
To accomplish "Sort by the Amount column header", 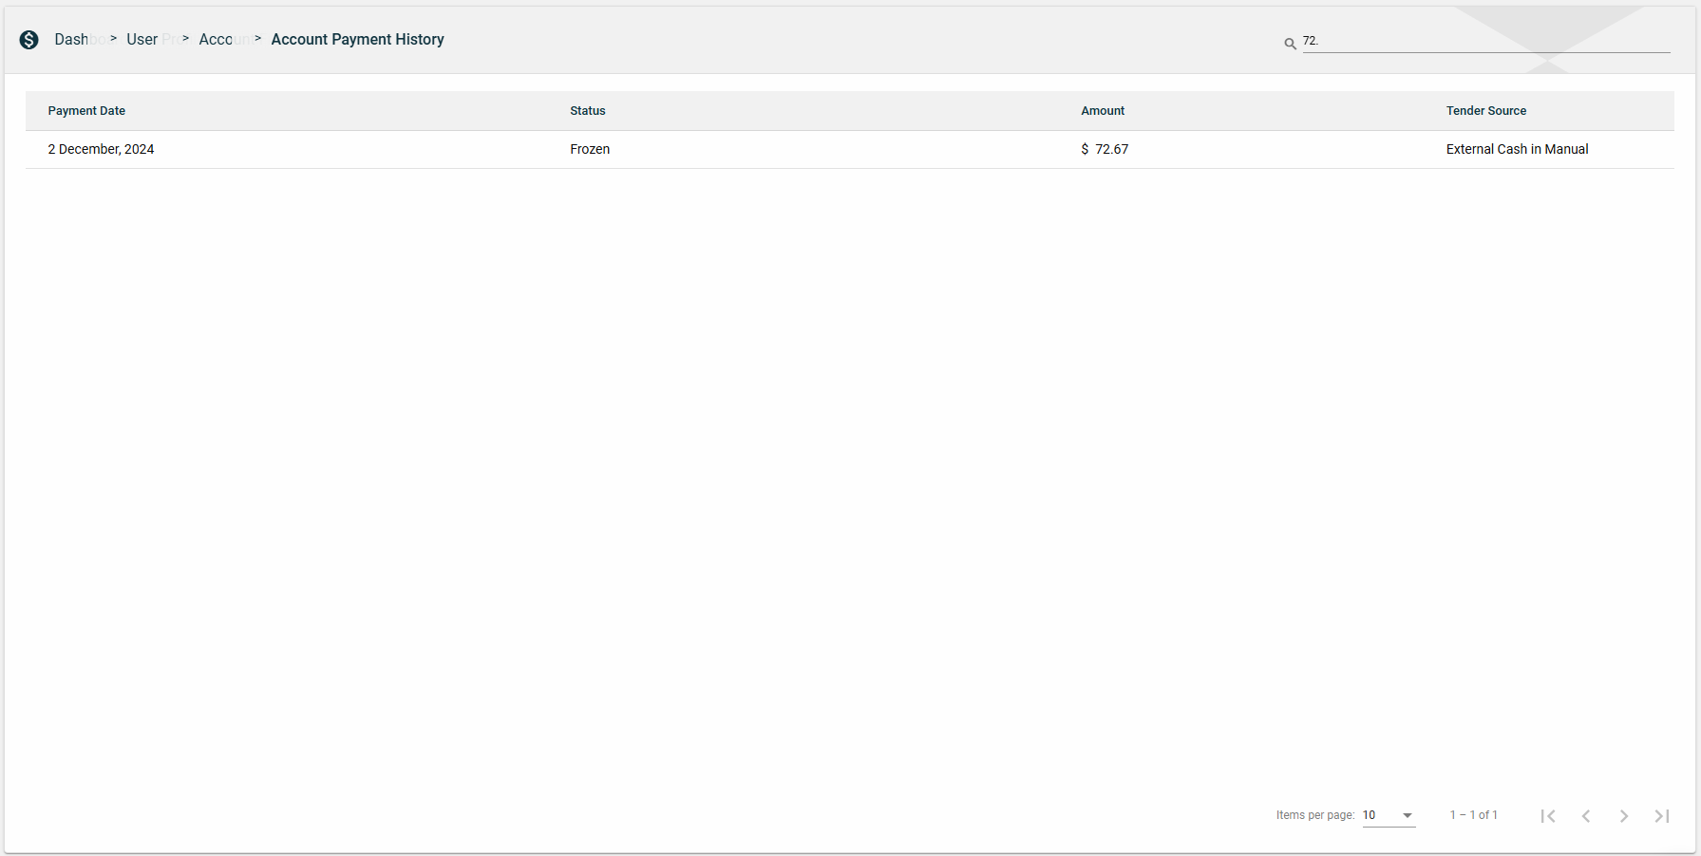I will tap(1102, 111).
